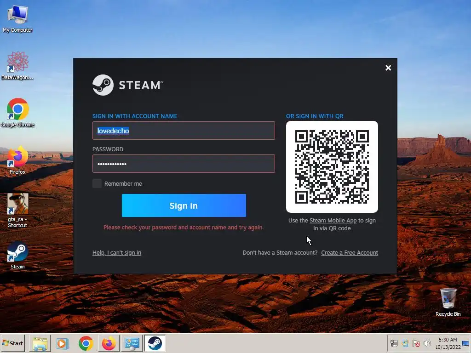Image resolution: width=471 pixels, height=353 pixels.
Task: Click the system tray clock showing 5:30 AM
Action: 448,343
